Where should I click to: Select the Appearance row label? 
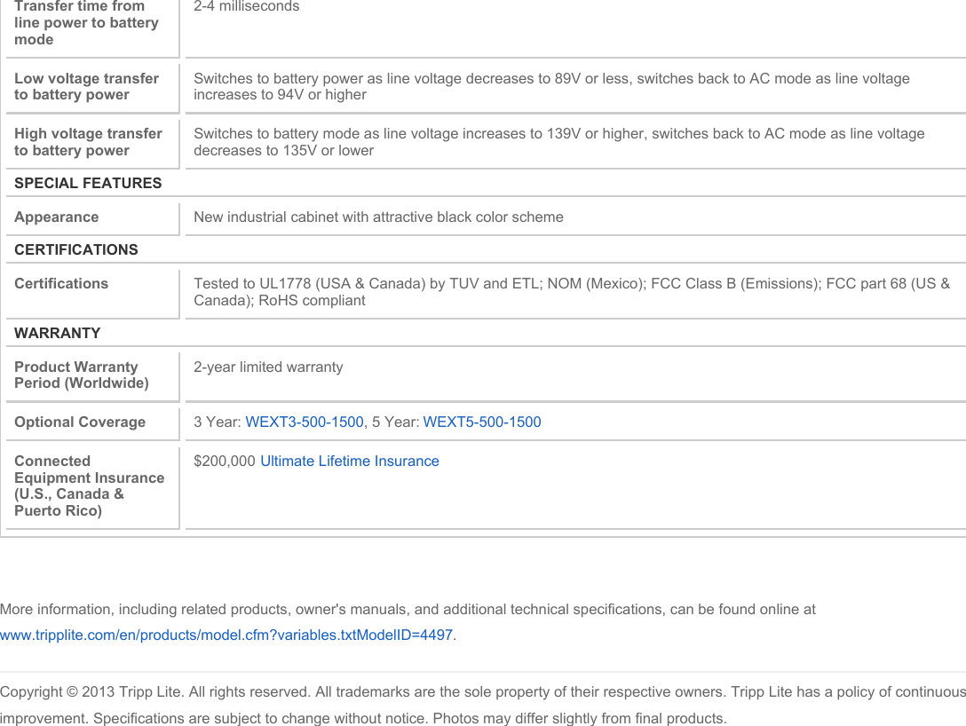click(x=57, y=217)
